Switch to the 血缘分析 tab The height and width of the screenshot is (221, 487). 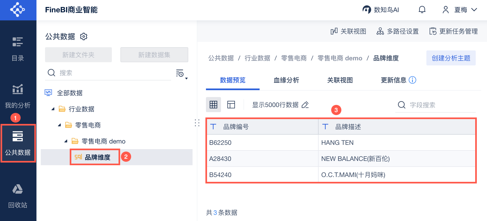point(286,80)
